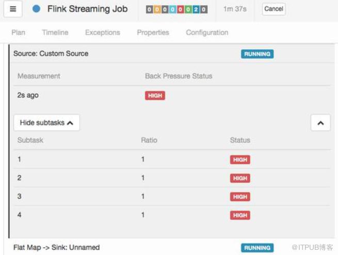Click the Flat Map RUNNING badge
The image size is (338, 255).
coord(257,248)
